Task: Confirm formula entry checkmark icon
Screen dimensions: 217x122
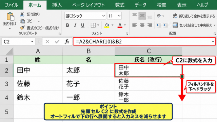Action: 57,41
